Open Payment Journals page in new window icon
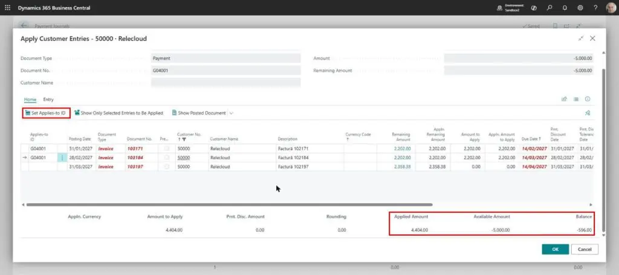619x275 pixels. click(x=566, y=26)
